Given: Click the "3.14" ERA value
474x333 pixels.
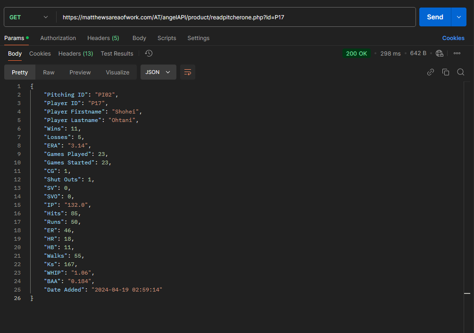Looking at the screenshot, I should click(x=78, y=146).
